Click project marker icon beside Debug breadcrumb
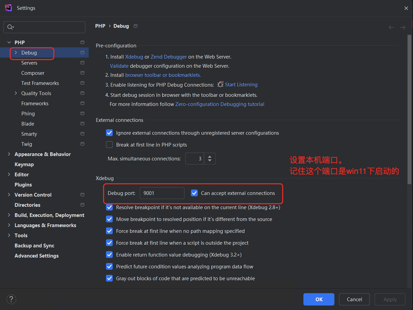Screen dimensions: 413x310 136,26
